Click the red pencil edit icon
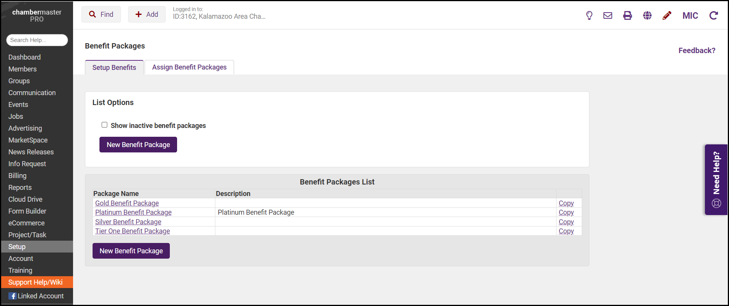Viewport: 729px width, 306px height. 667,15
